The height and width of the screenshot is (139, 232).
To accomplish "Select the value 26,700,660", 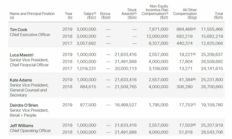I will pyautogui.click(x=212, y=87).
